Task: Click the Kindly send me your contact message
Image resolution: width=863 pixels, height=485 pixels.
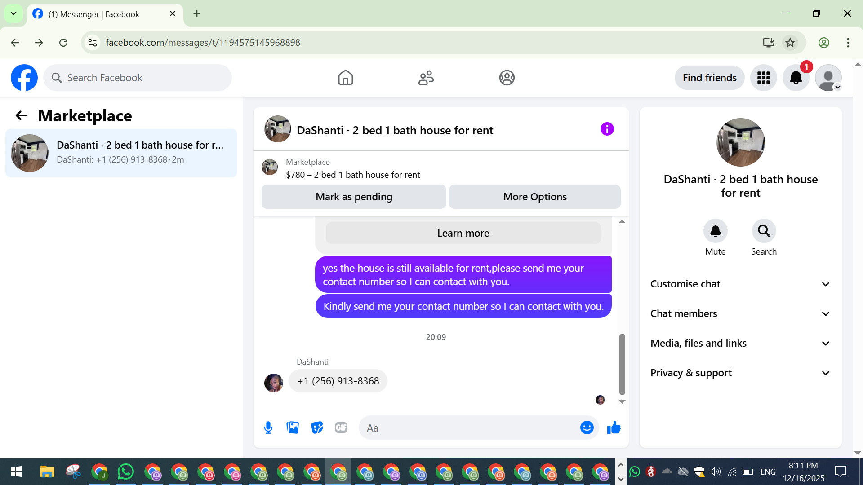Action: click(x=463, y=306)
